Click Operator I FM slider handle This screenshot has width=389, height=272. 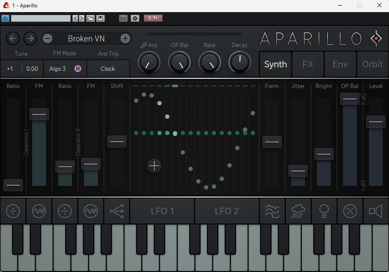coord(39,114)
